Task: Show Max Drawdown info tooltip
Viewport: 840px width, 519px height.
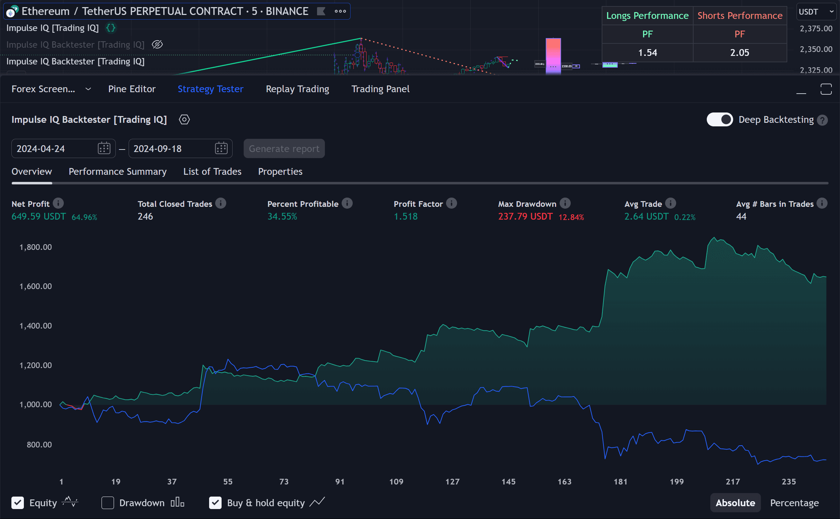Action: click(565, 203)
